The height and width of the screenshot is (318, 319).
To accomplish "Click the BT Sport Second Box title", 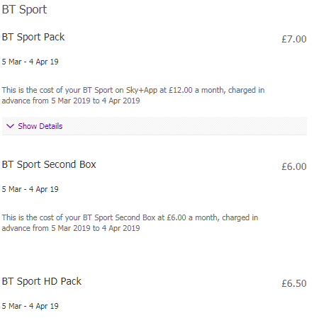I will (49, 164).
